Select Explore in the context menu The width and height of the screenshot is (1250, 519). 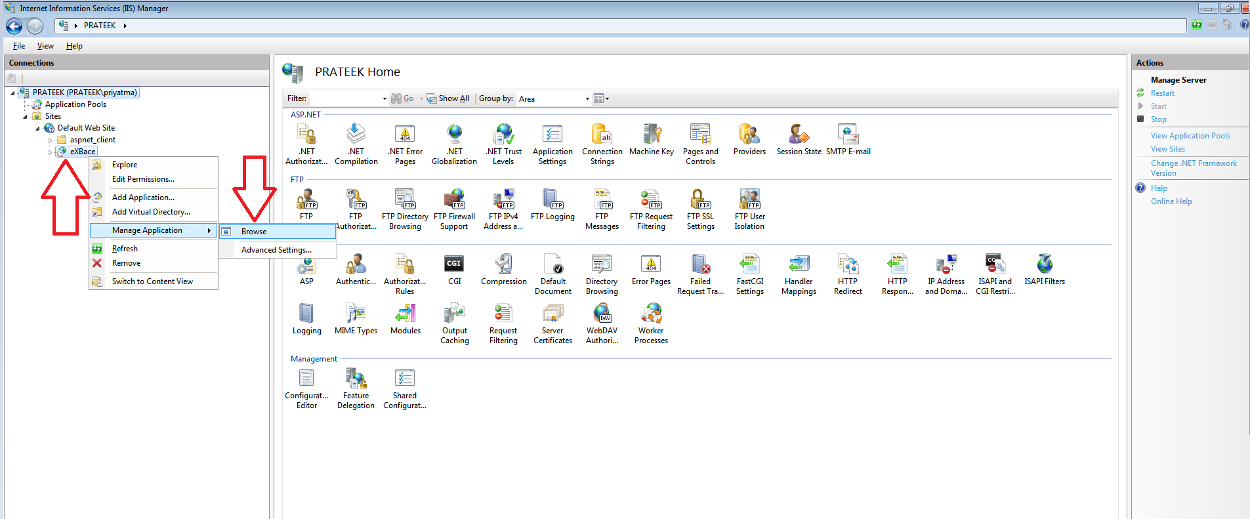[154, 165]
